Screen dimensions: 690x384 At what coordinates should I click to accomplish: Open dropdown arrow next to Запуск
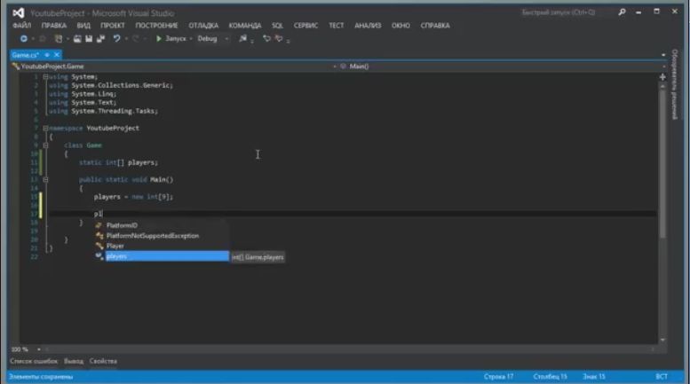[191, 39]
